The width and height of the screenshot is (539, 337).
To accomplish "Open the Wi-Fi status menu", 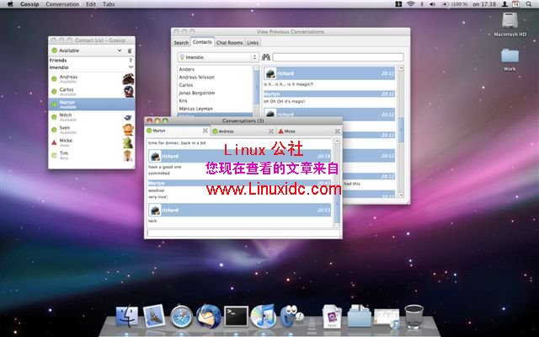I will tap(410, 4).
